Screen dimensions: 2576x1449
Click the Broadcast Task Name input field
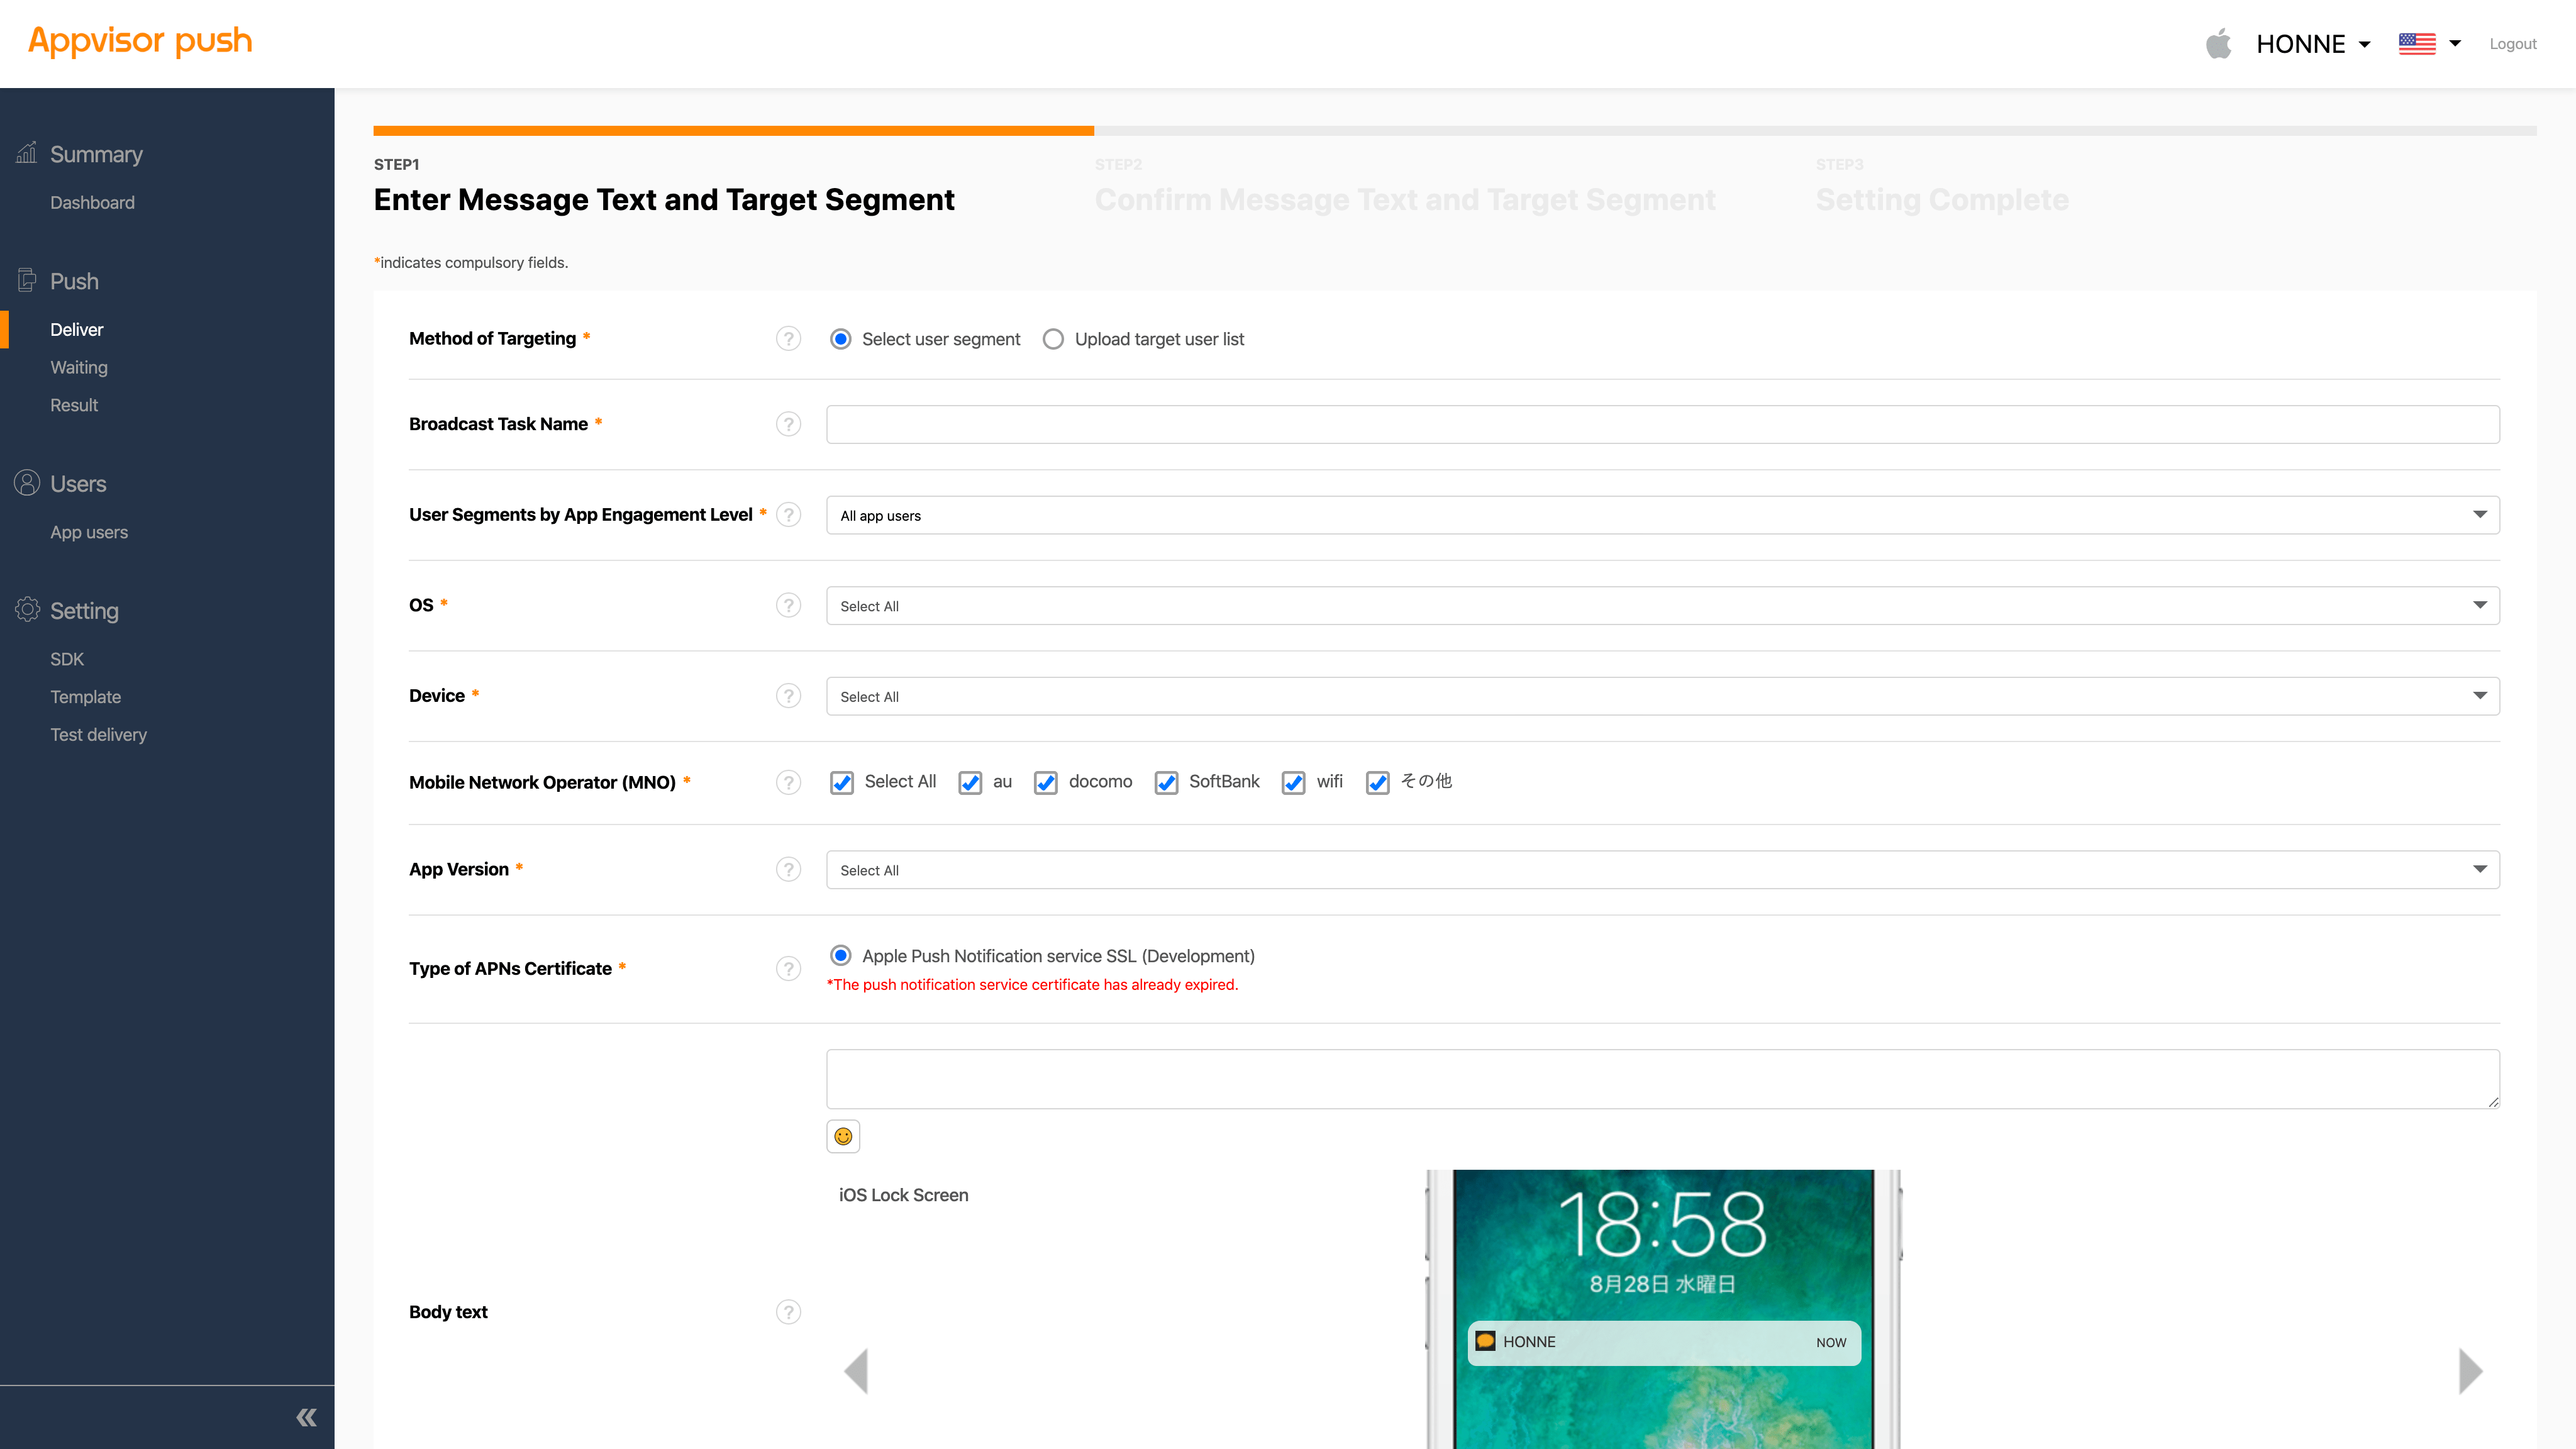pyautogui.click(x=1662, y=424)
